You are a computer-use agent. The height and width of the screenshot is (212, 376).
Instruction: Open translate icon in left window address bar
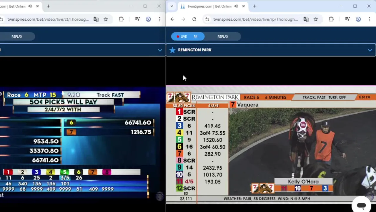(x=96, y=19)
